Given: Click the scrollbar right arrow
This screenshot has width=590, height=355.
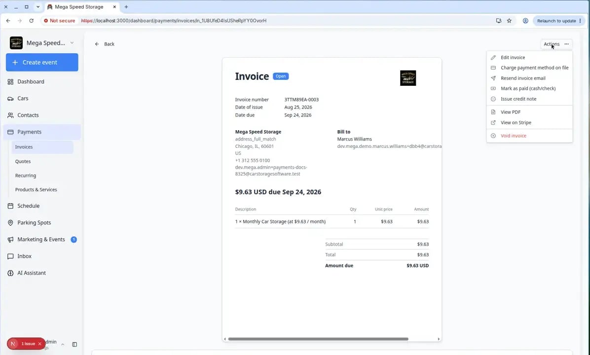Looking at the screenshot, I should click(439, 339).
